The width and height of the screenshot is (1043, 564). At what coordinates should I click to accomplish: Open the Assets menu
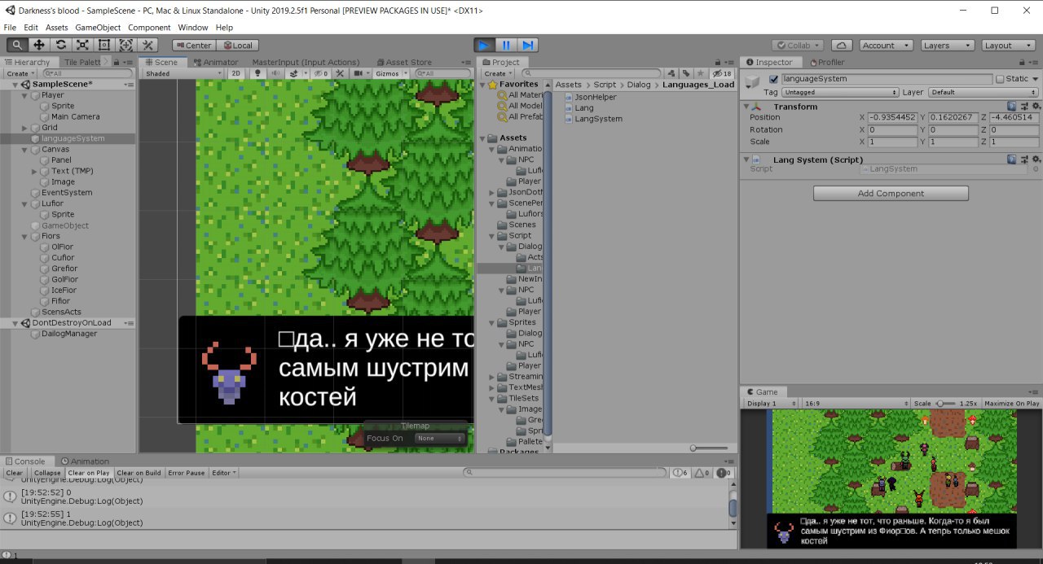pos(57,27)
